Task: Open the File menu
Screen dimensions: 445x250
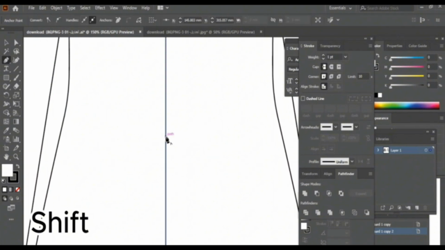Action: point(31,8)
